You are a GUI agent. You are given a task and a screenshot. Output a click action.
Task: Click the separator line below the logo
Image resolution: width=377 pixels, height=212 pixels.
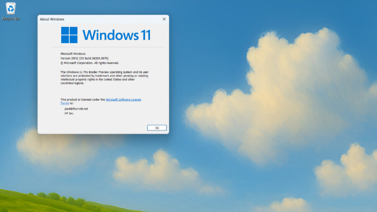[x=104, y=47]
